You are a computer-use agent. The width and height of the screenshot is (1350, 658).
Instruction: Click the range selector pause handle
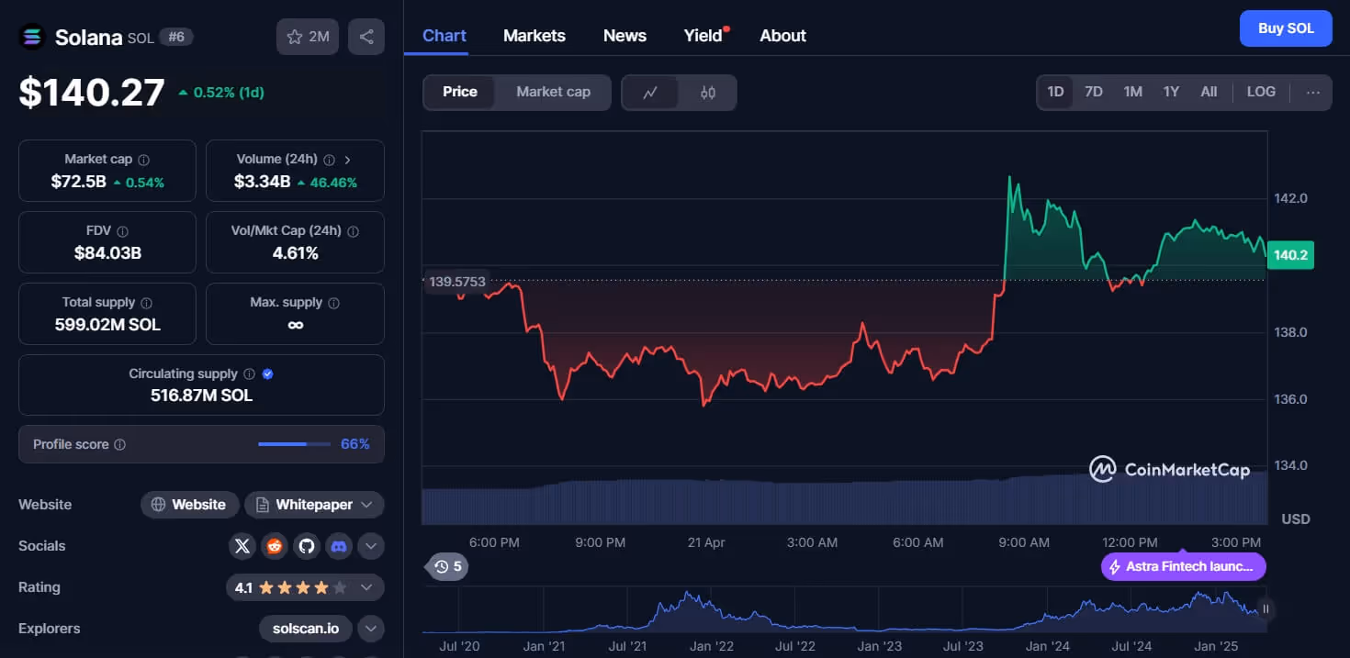tap(1266, 608)
